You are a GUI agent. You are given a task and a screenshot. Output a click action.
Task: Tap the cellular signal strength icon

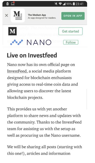(x=64, y=4)
